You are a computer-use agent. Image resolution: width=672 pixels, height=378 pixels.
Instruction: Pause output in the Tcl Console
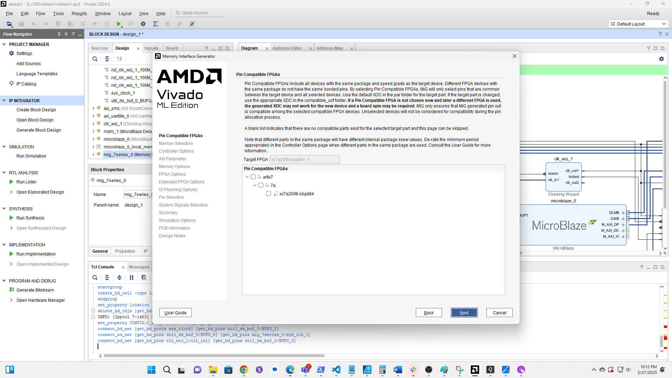click(x=132, y=278)
